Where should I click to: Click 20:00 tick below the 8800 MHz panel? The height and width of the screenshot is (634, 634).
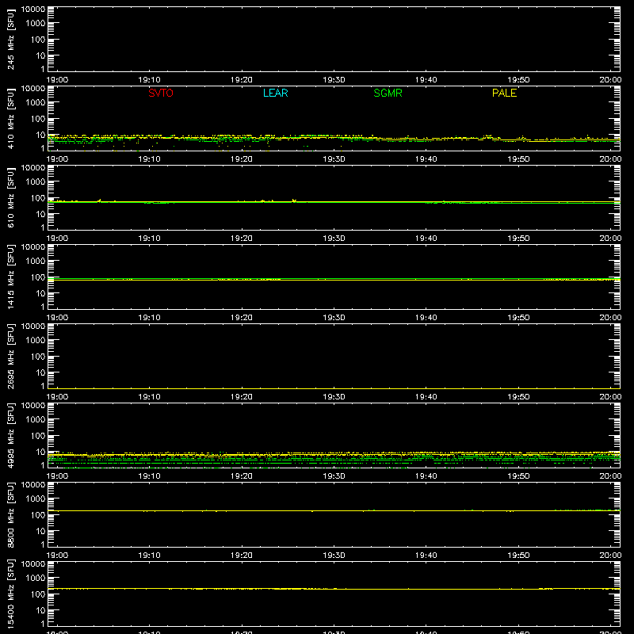(610, 556)
